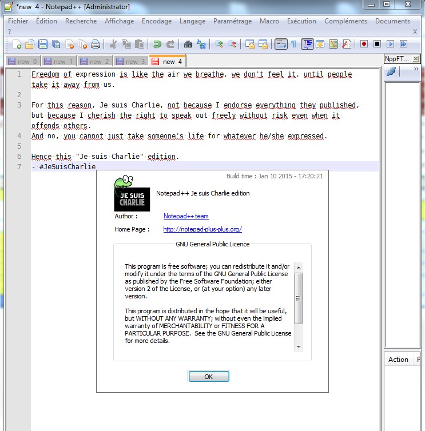Image resolution: width=425 pixels, height=431 pixels.
Task: Open the Fichier menu
Action: point(18,21)
